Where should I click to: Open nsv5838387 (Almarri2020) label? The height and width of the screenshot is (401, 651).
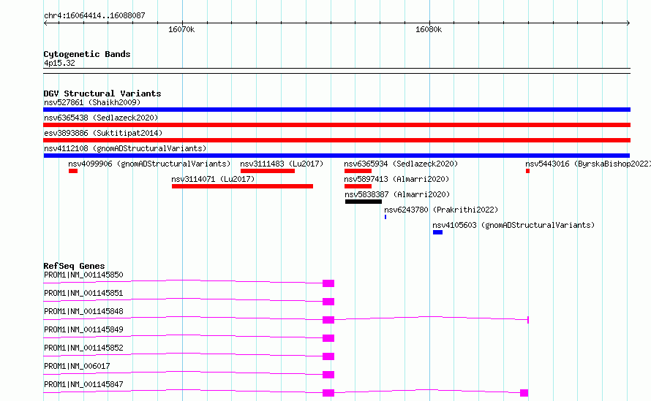coord(397,194)
